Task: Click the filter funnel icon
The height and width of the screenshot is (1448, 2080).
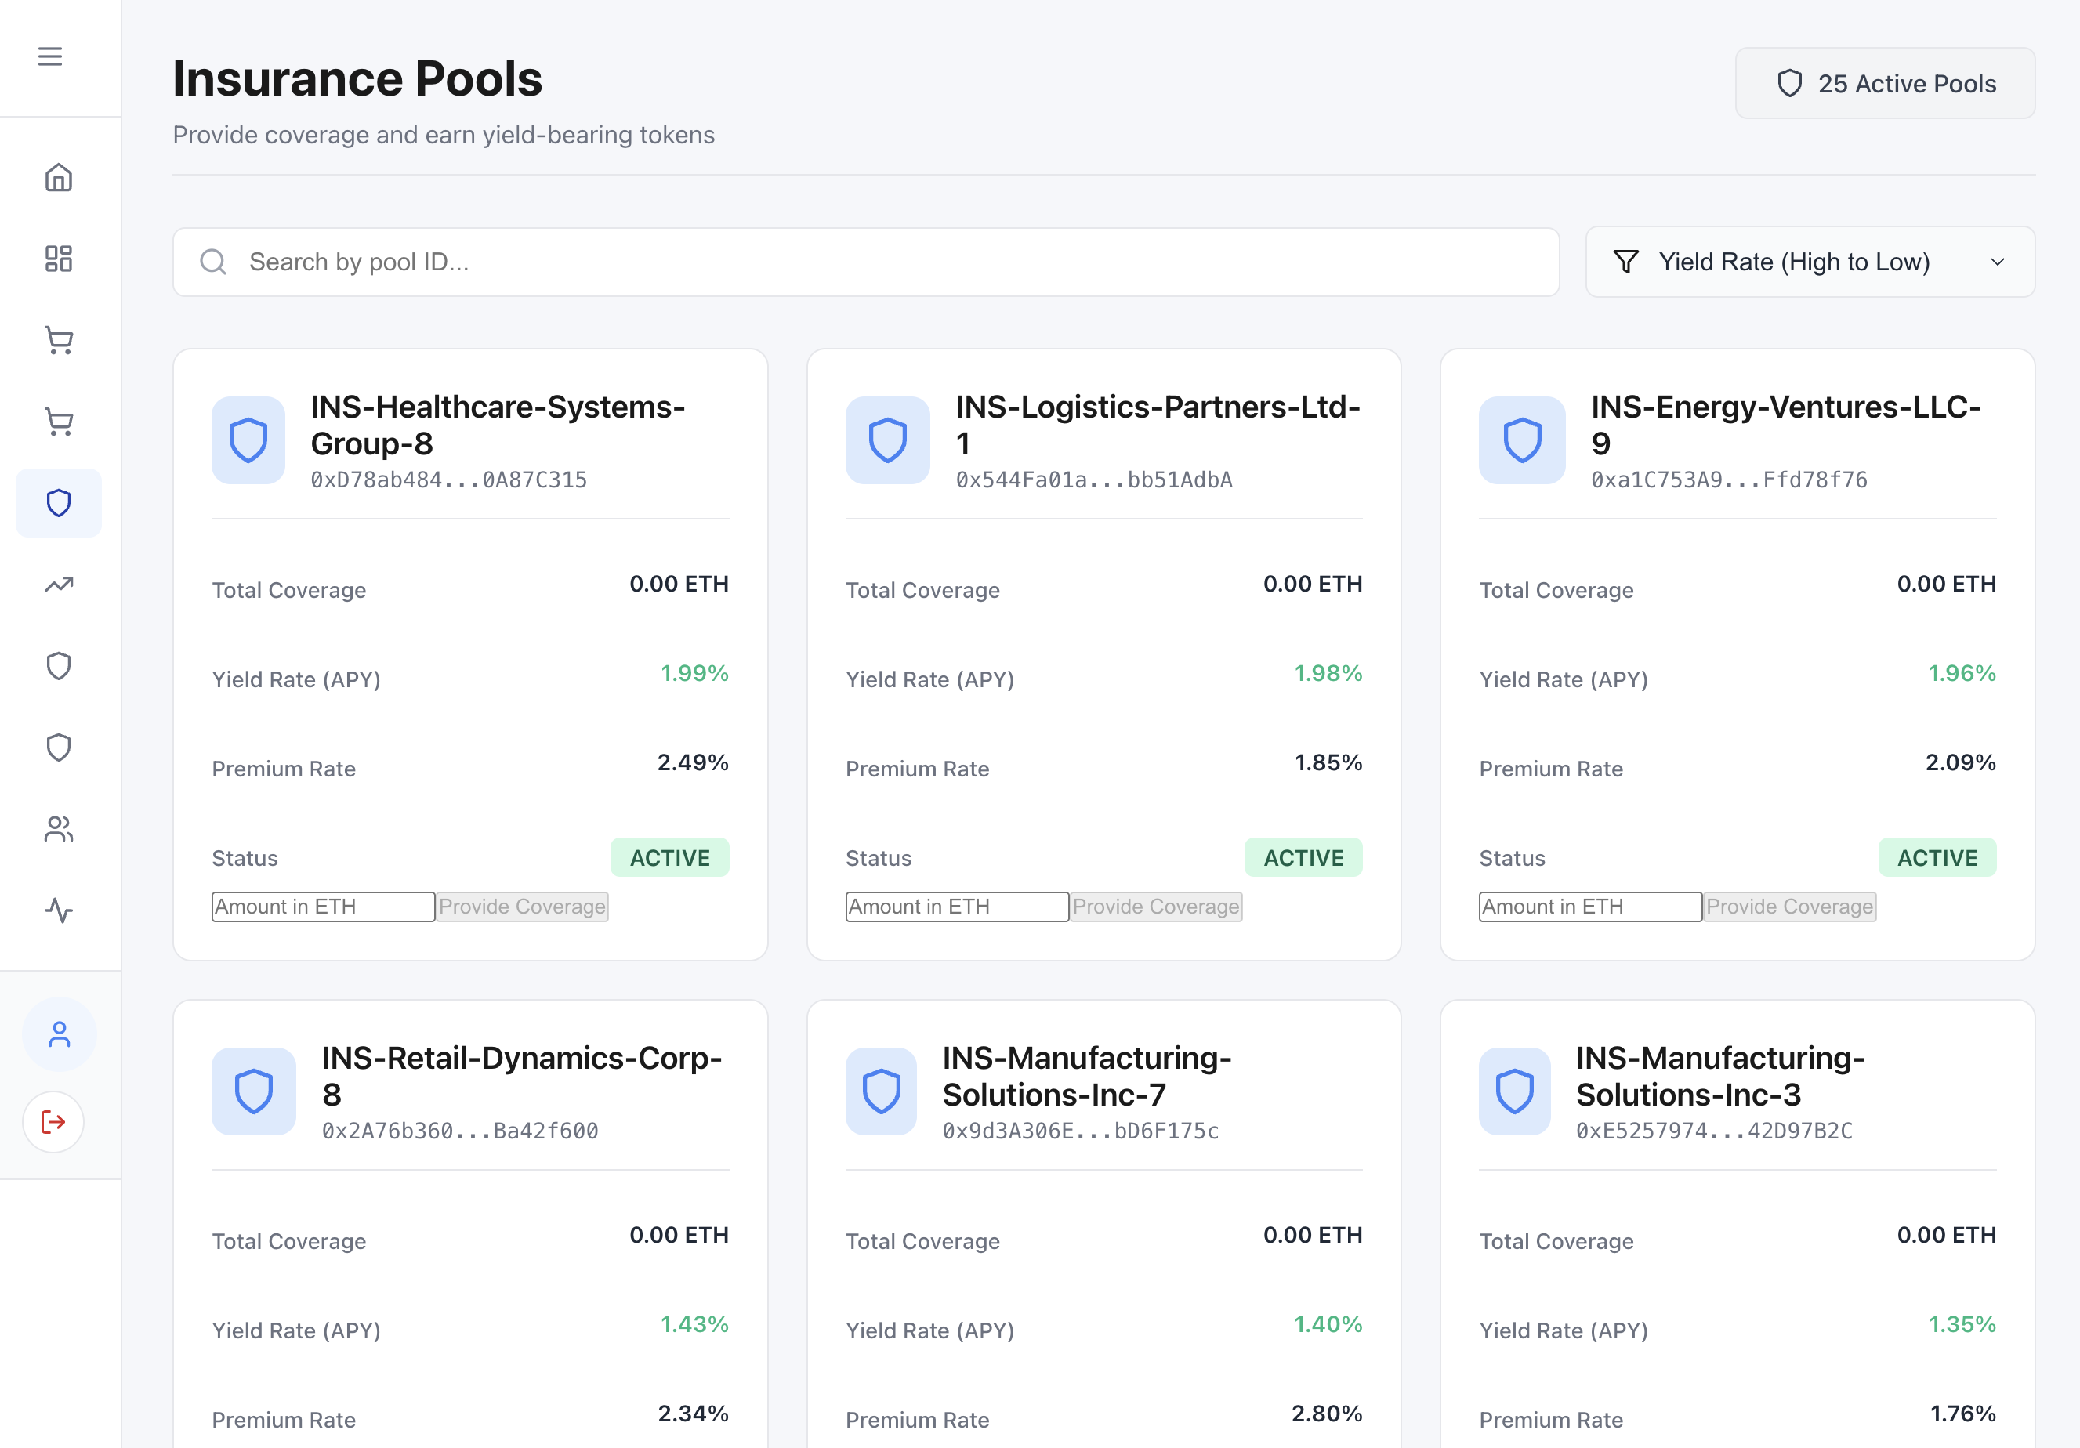Action: (x=1626, y=262)
